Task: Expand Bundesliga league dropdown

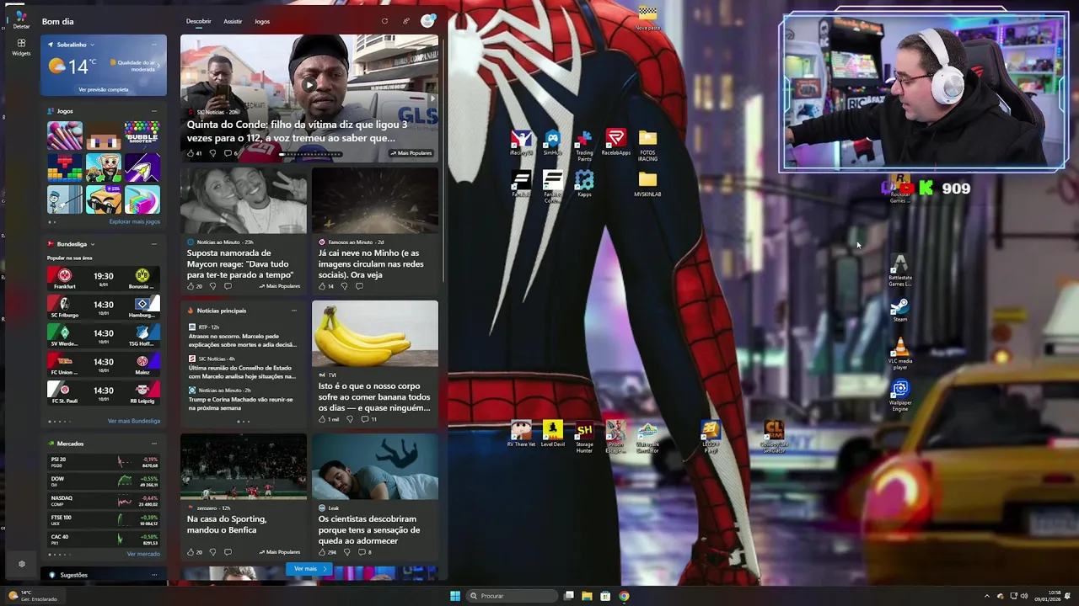Action: tap(92, 244)
